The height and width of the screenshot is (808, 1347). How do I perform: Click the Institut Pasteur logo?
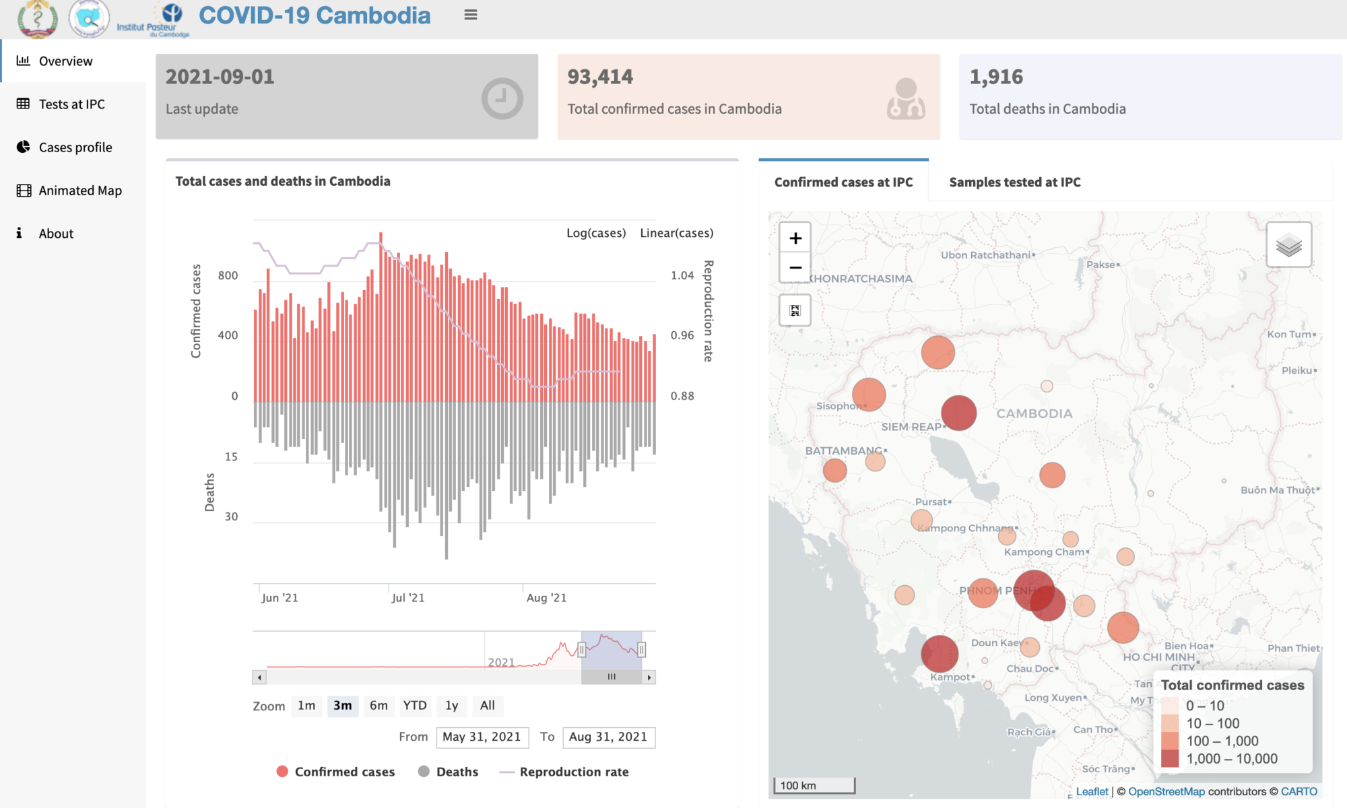tap(154, 20)
